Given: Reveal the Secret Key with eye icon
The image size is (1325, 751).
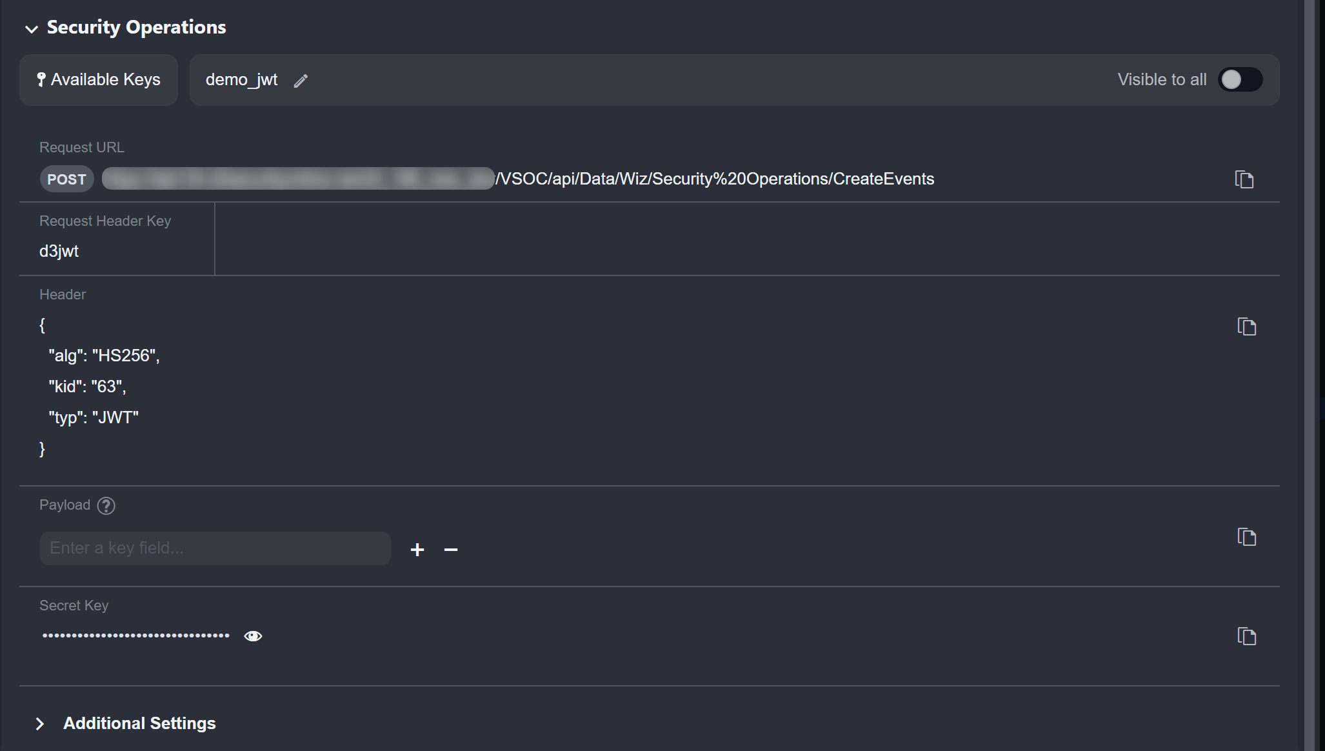Looking at the screenshot, I should (x=253, y=636).
